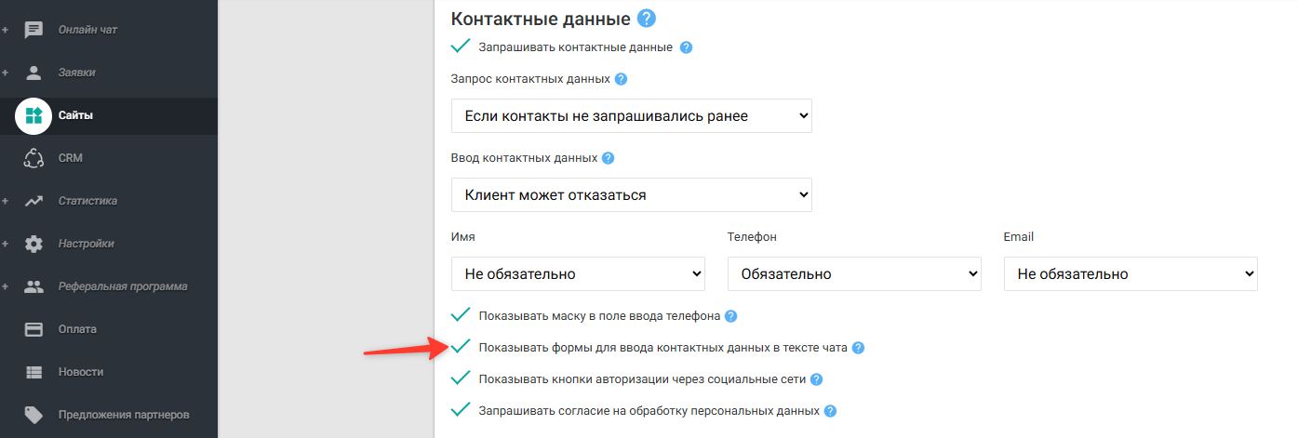Image resolution: width=1298 pixels, height=438 pixels.
Task: Uncheck Запрашивать контактные данные checkbox
Action: click(x=460, y=46)
